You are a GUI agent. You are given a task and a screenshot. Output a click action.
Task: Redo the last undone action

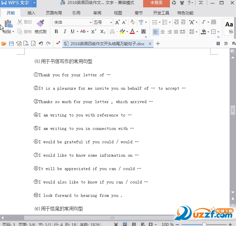click(48, 44)
